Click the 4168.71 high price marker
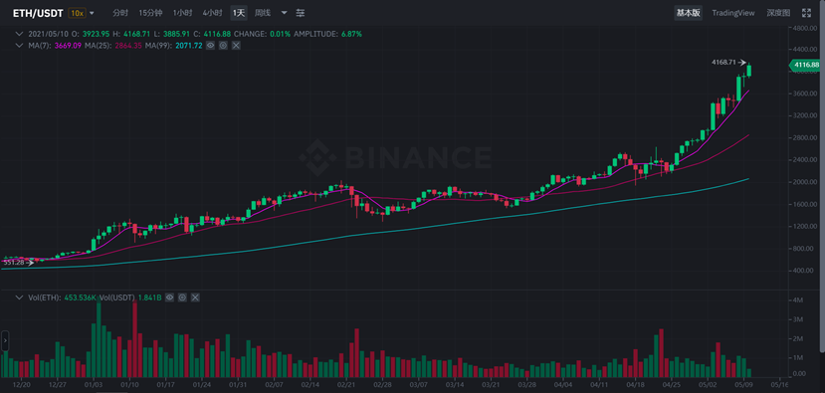Image resolution: width=825 pixels, height=393 pixels. (723, 62)
